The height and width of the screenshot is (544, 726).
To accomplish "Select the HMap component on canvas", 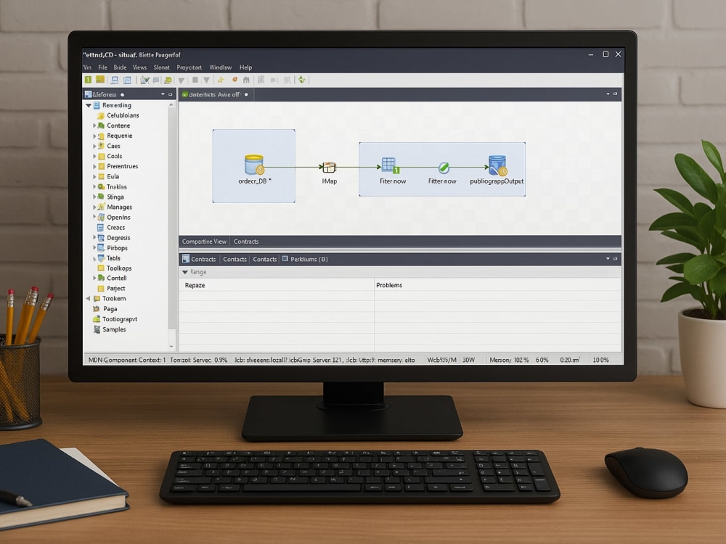I will [329, 167].
